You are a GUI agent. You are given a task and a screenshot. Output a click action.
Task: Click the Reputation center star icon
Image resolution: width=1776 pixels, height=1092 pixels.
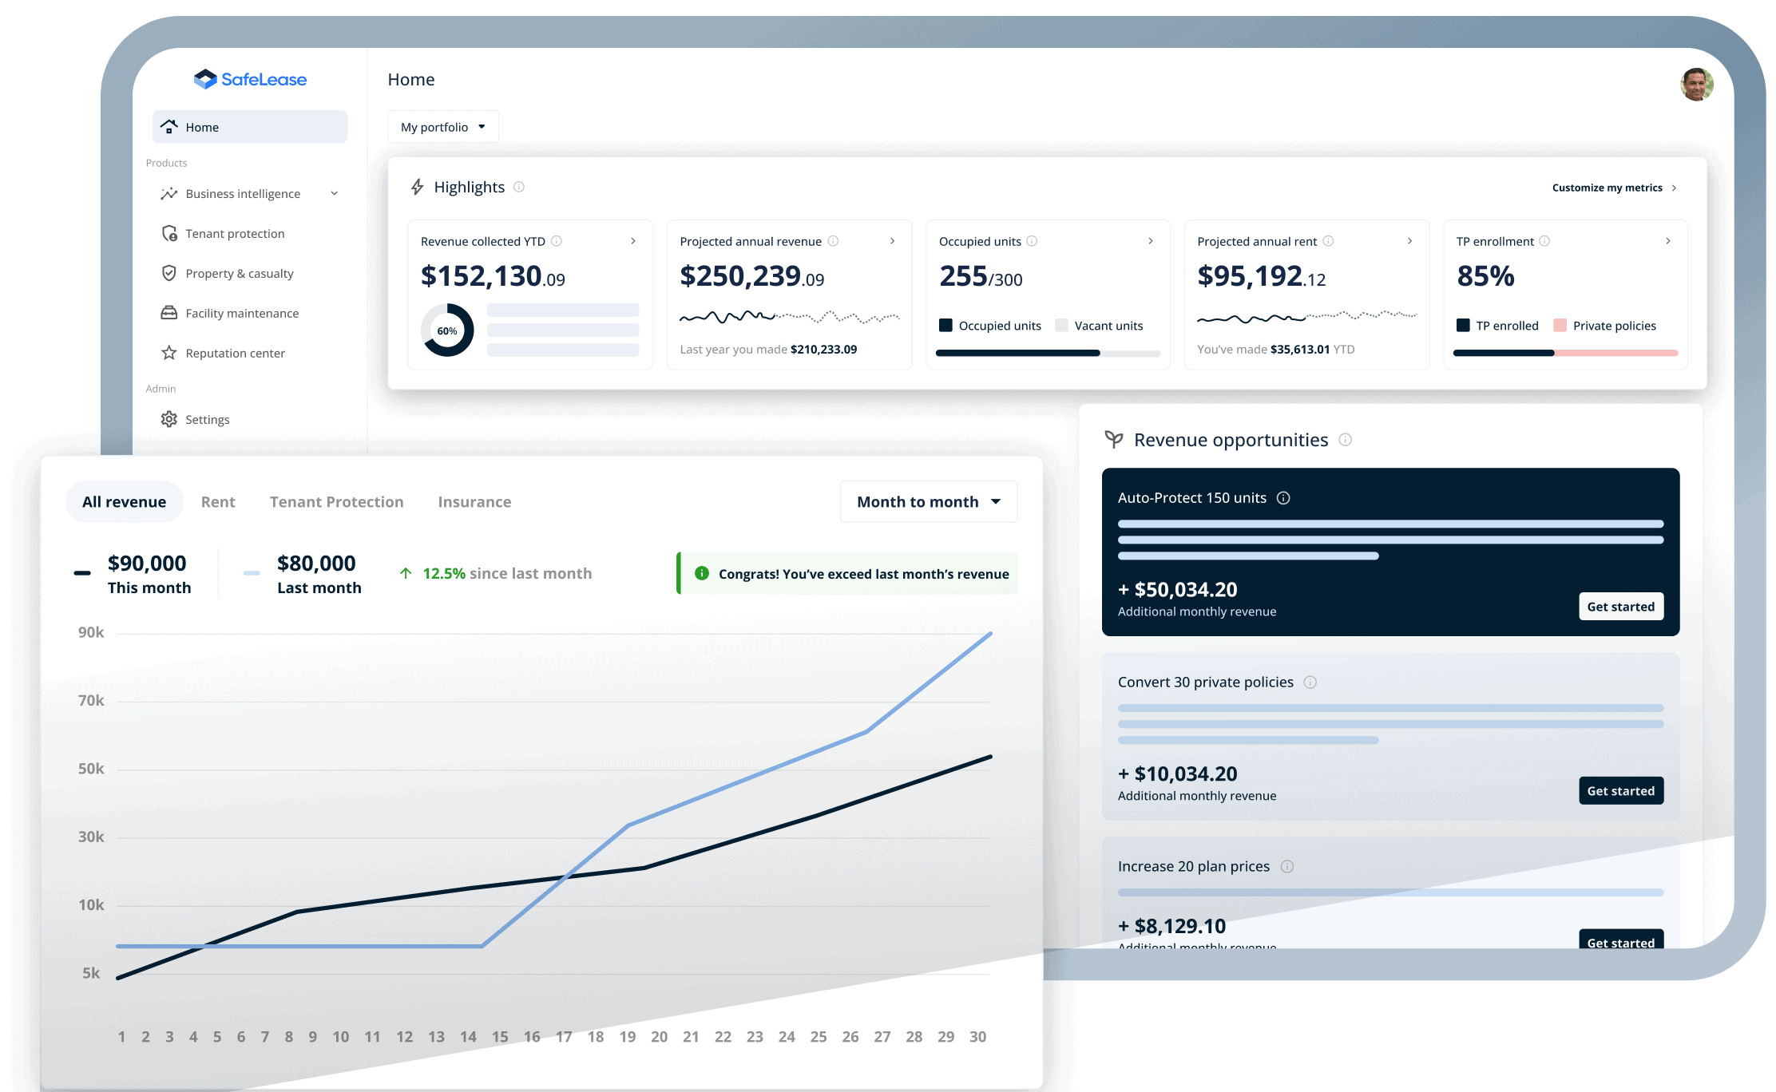(169, 353)
